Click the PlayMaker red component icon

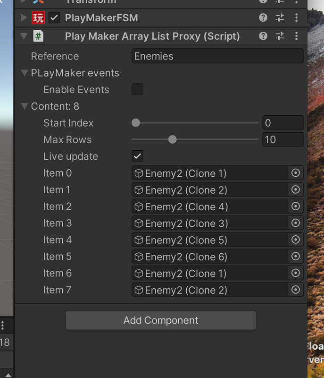[38, 17]
